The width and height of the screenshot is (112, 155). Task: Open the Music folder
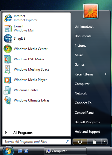click(79, 55)
